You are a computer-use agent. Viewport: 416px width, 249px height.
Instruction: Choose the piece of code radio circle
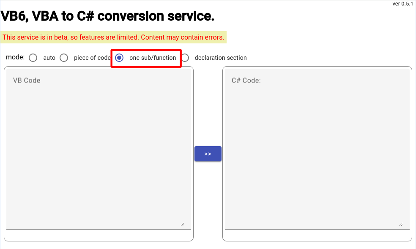click(x=64, y=58)
